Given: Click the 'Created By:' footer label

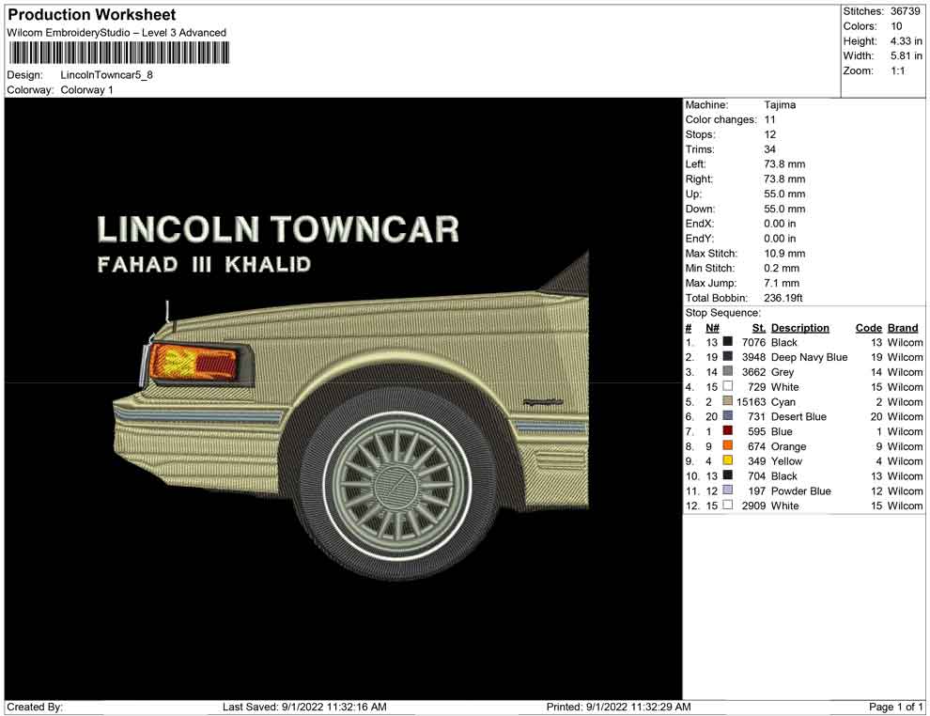Looking at the screenshot, I should click(x=35, y=707).
